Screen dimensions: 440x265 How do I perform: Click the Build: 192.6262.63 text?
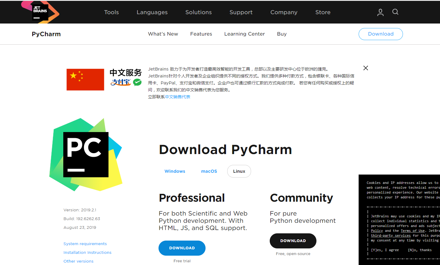[x=82, y=219]
